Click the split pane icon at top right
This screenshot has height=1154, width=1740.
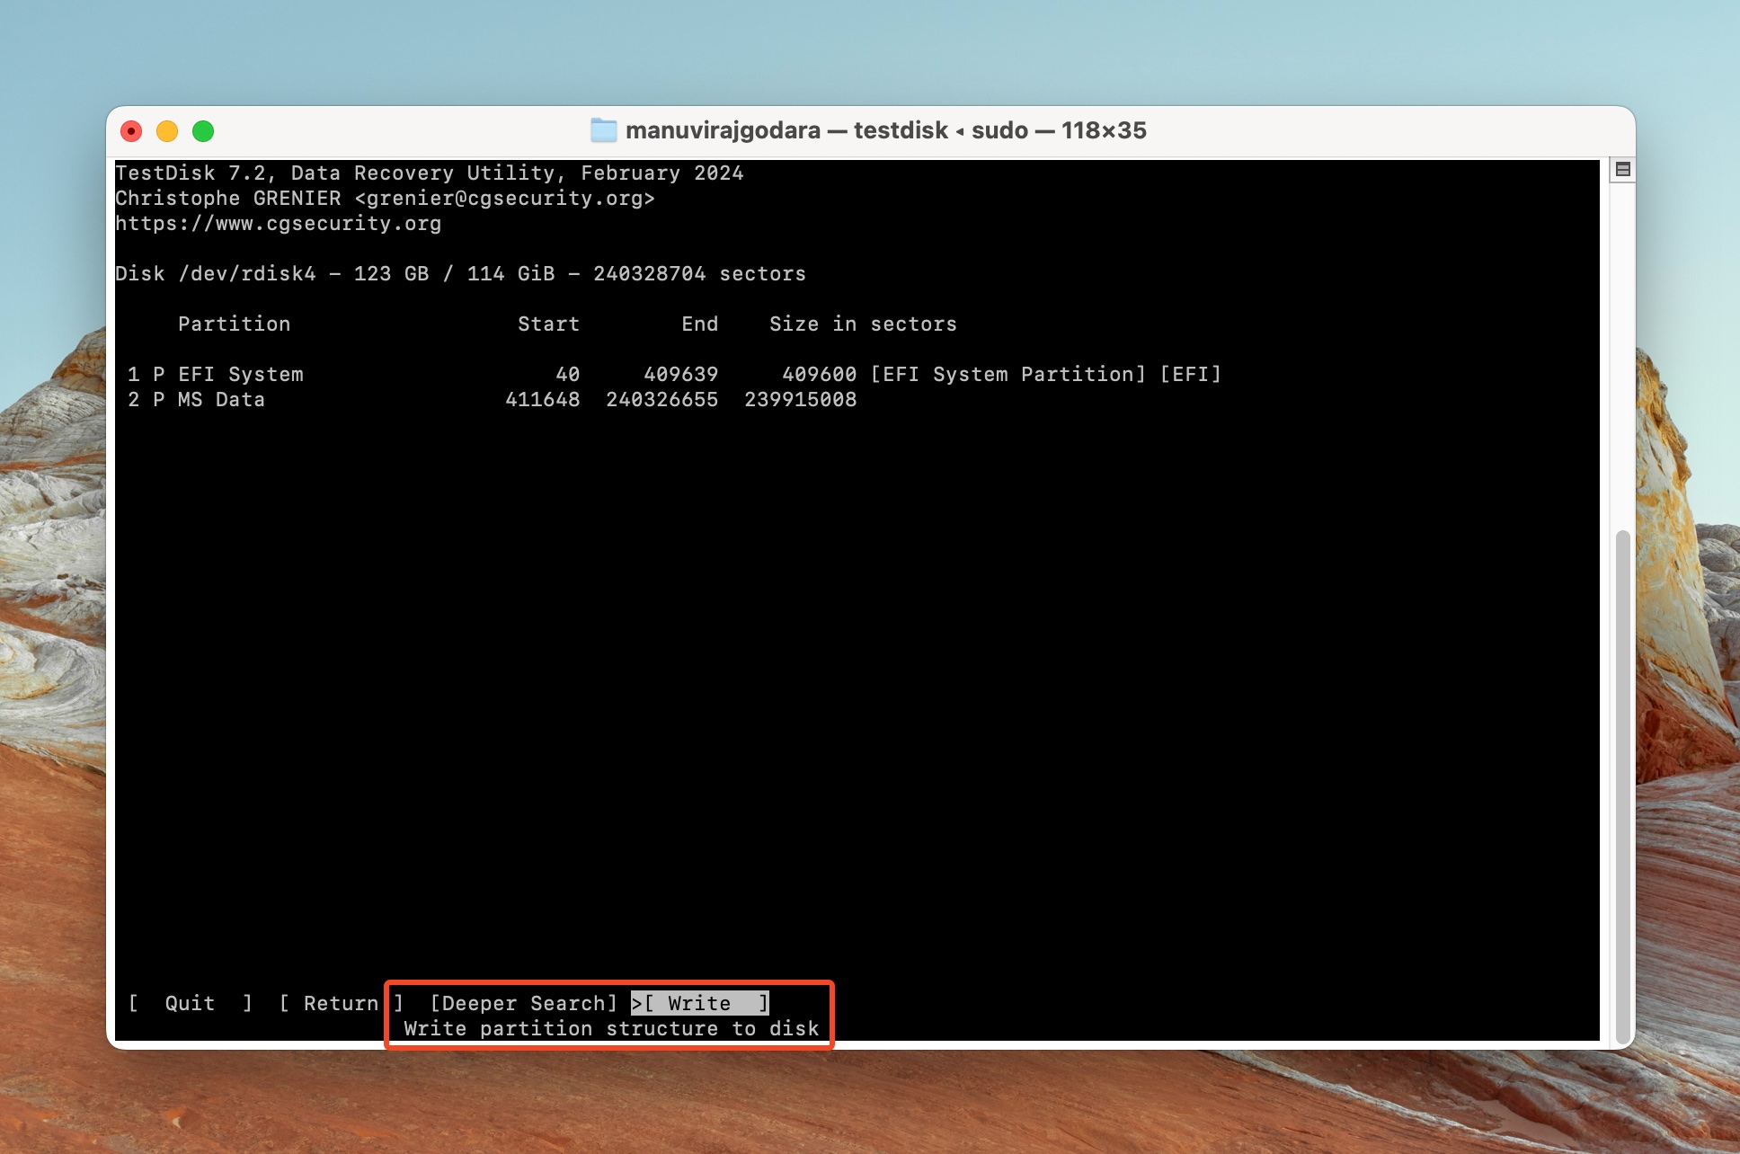(1622, 169)
